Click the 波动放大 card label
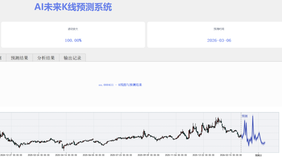Image resolution: width=282 pixels, height=161 pixels. pos(73,29)
